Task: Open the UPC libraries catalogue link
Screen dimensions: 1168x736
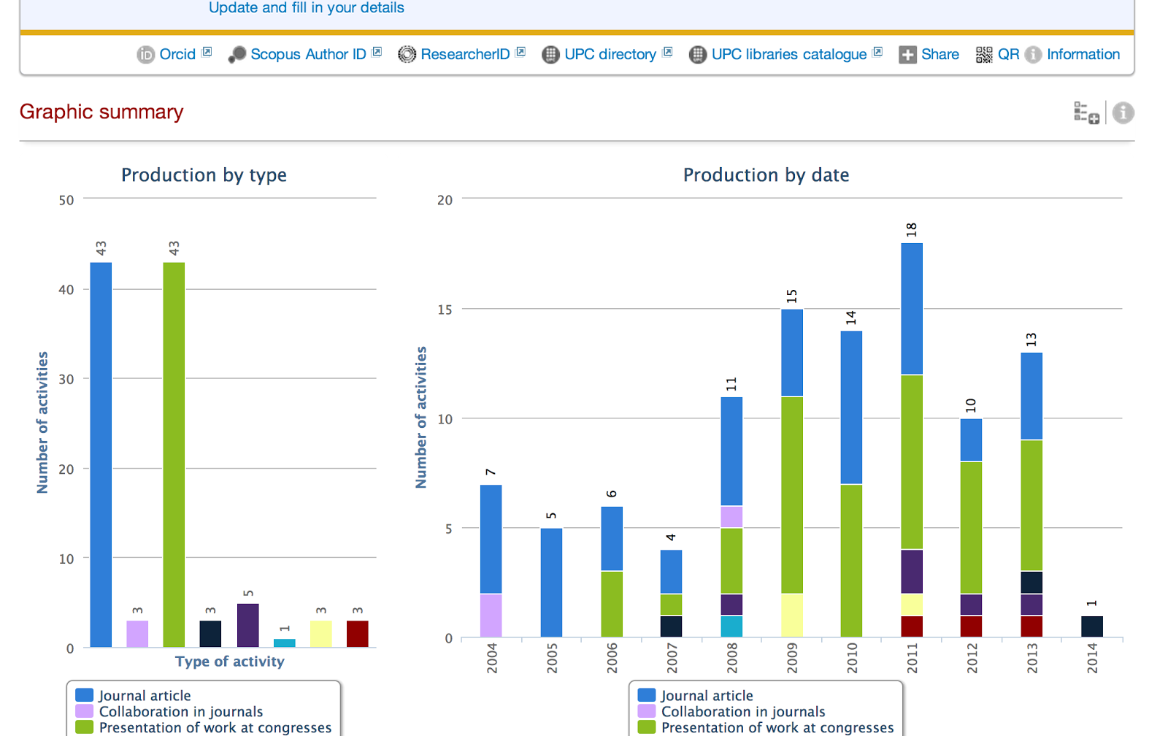Action: (789, 55)
